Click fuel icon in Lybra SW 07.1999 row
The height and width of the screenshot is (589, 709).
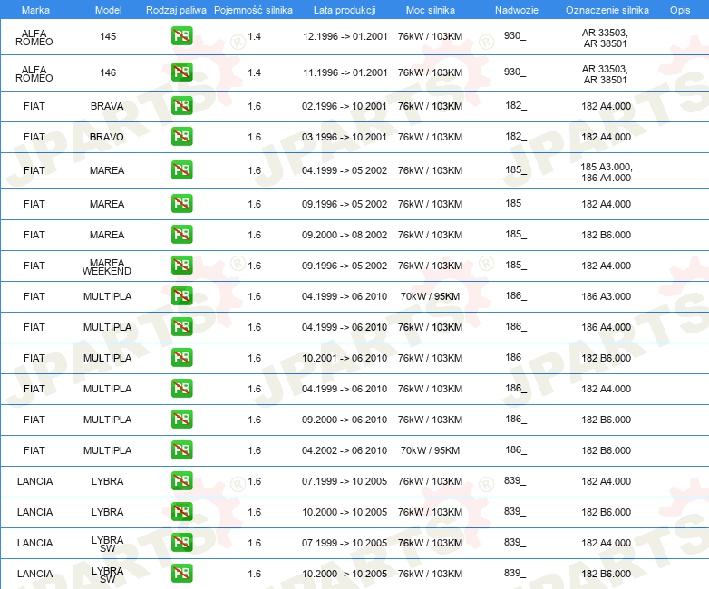click(181, 543)
